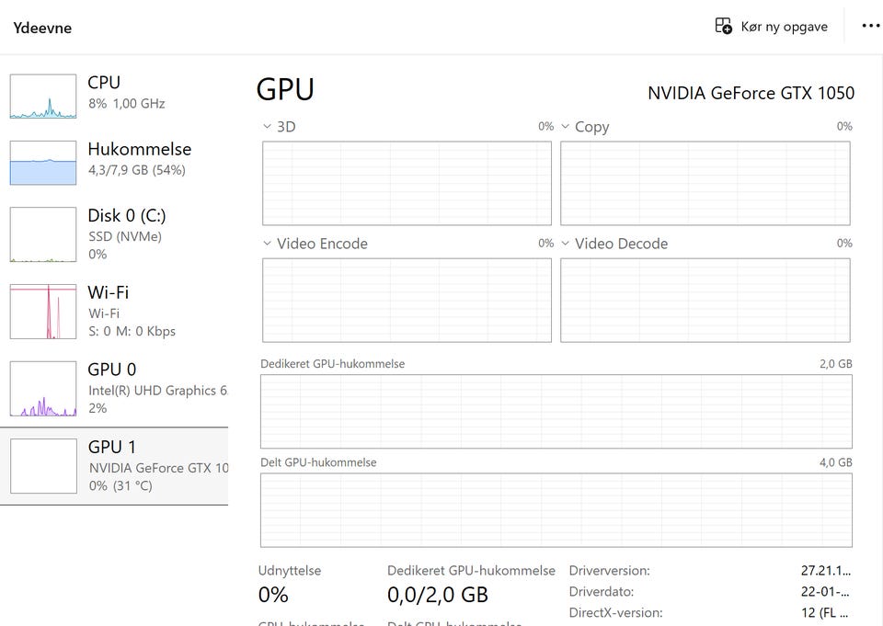The height and width of the screenshot is (626, 883).
Task: Click the CPU usage graph thumbnail
Action: tap(43, 97)
